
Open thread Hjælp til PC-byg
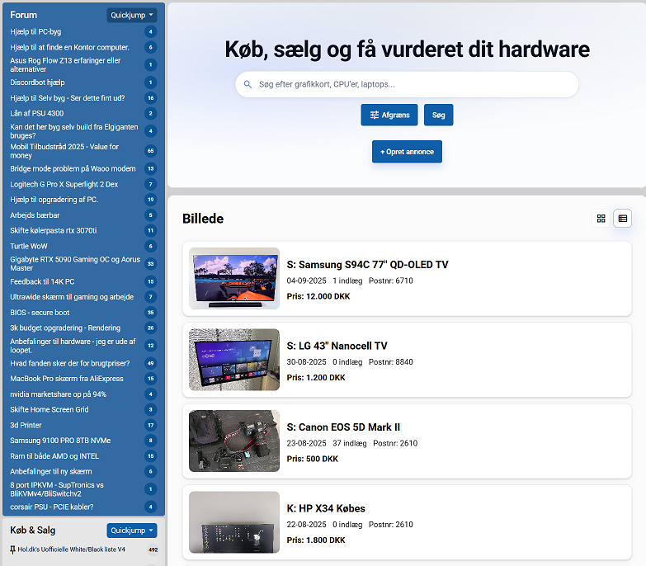point(35,31)
